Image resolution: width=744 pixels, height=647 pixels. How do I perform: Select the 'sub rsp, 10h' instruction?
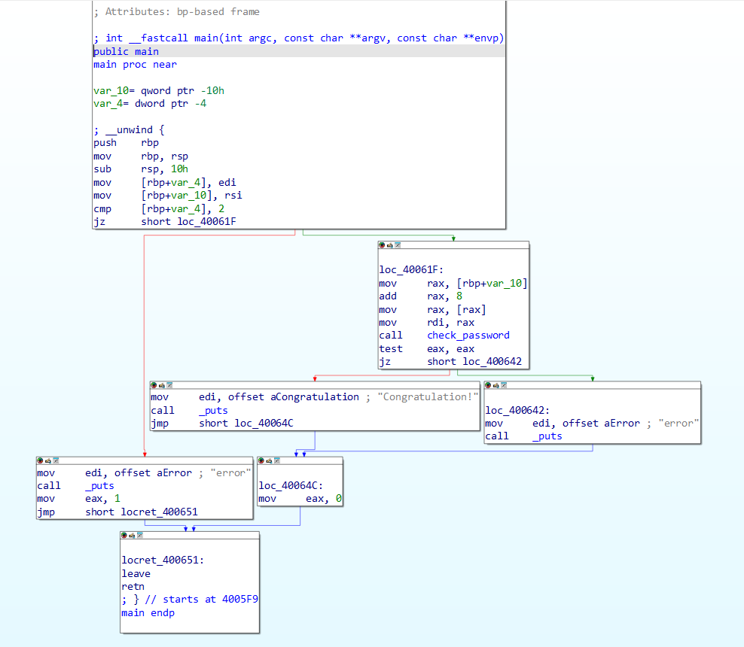pos(141,169)
